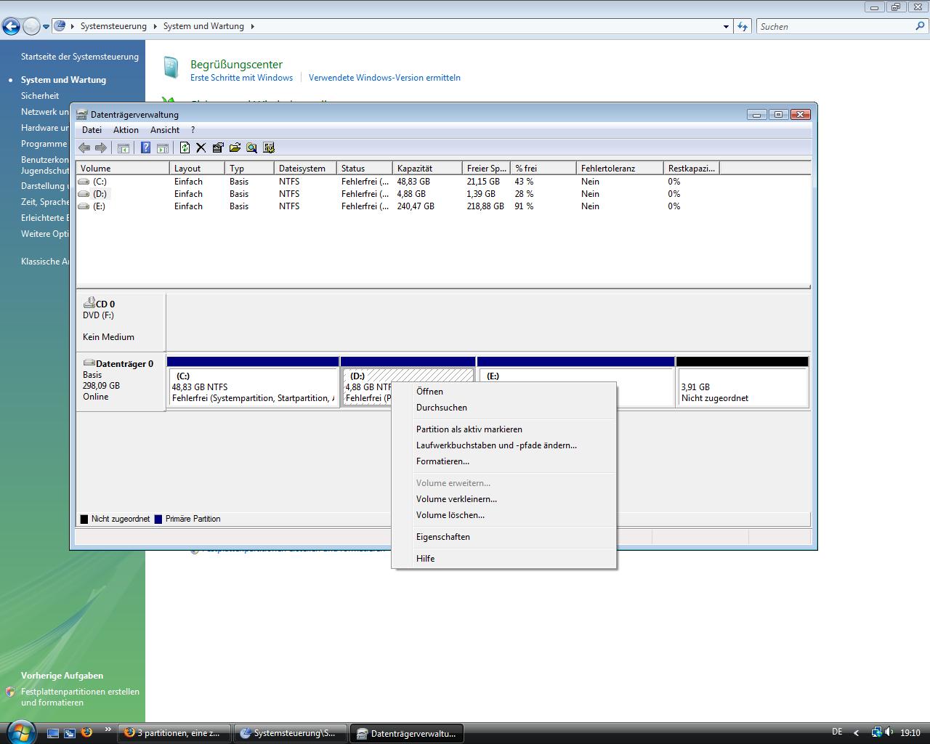Select Partition als aktiv markieren

click(504, 429)
